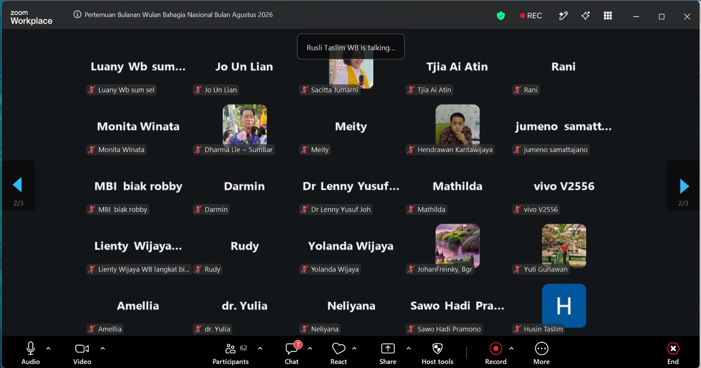The image size is (701, 368).
Task: Expand the chat options caret
Action: tap(310, 348)
